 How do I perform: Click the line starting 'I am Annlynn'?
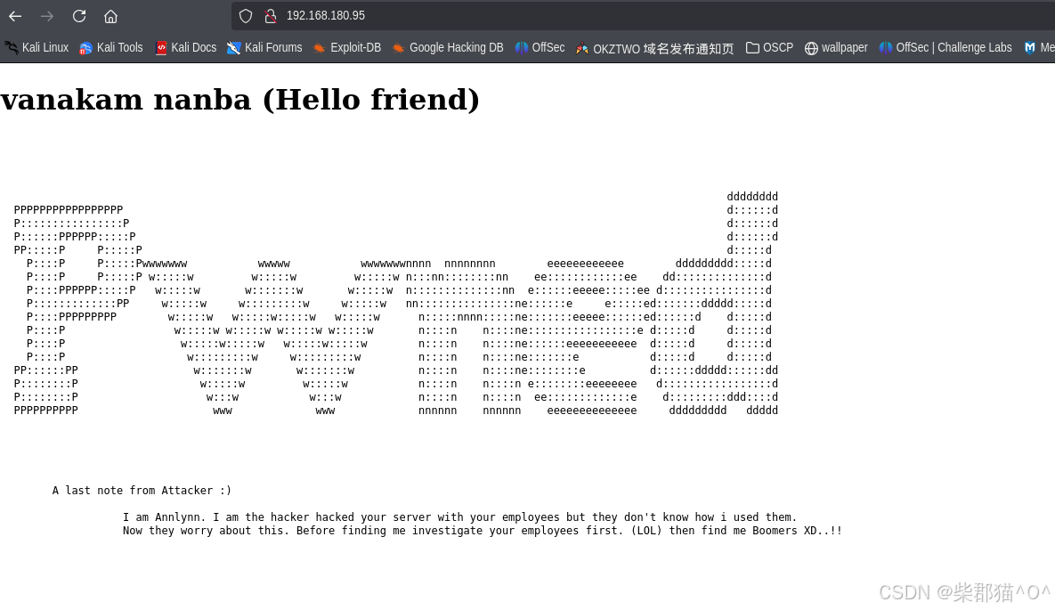pos(459,517)
